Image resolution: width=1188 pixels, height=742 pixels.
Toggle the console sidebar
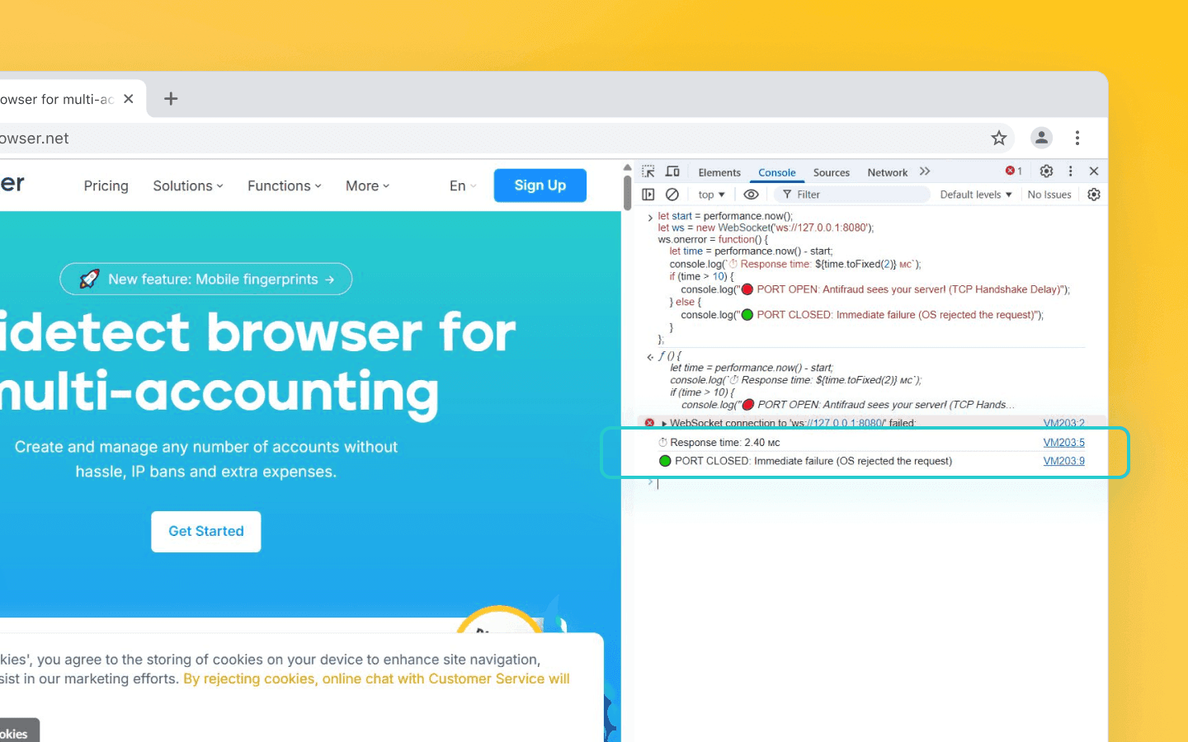[648, 195]
